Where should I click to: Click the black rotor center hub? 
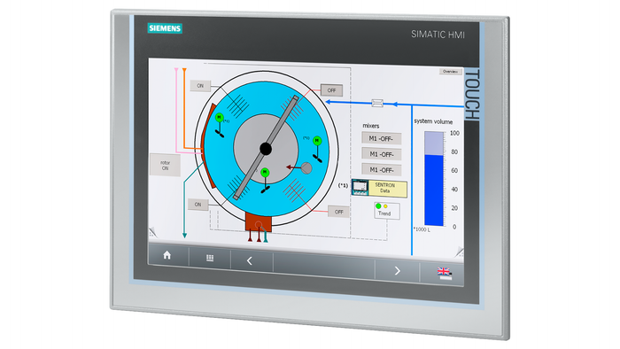(x=266, y=149)
